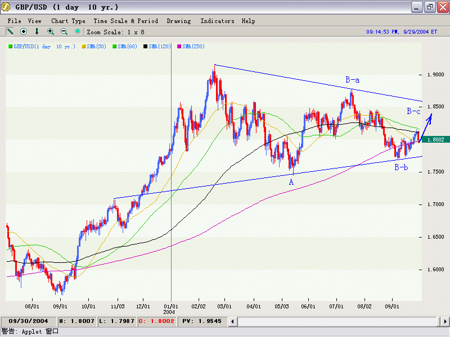
Task: Maximize the GBP/USD chart window
Action: coord(430,7)
